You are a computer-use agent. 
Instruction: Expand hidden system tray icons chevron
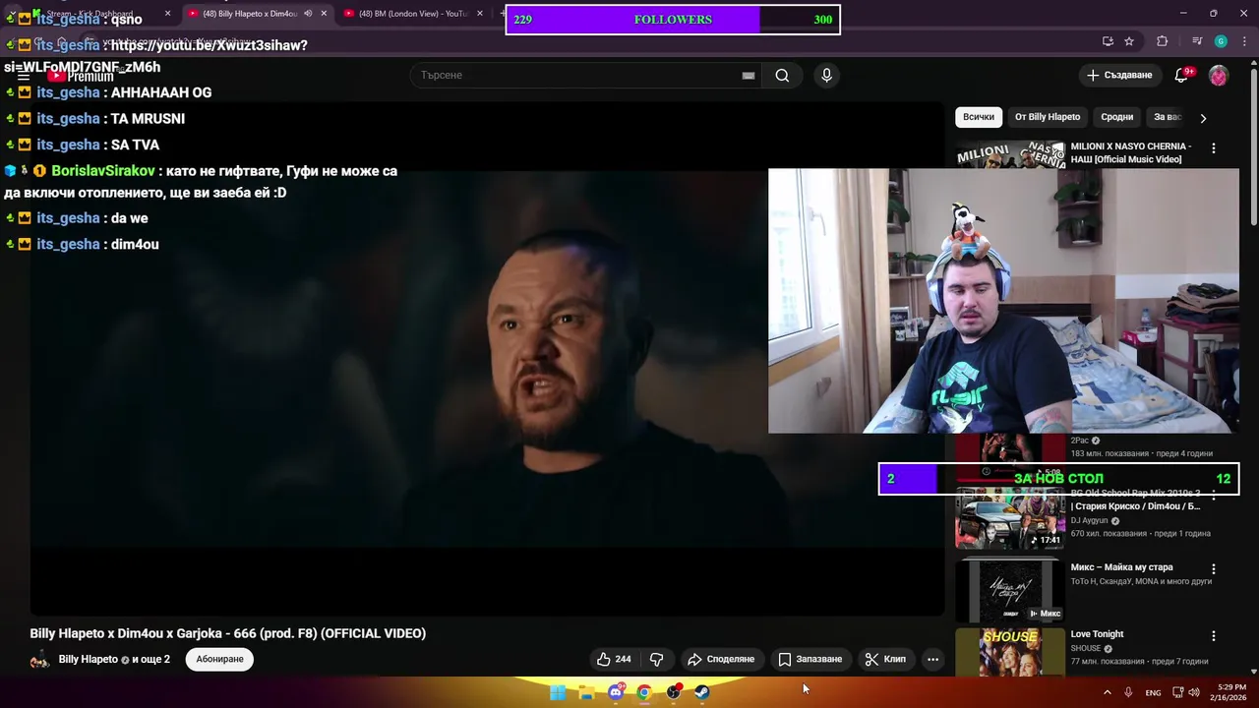pyautogui.click(x=1107, y=692)
